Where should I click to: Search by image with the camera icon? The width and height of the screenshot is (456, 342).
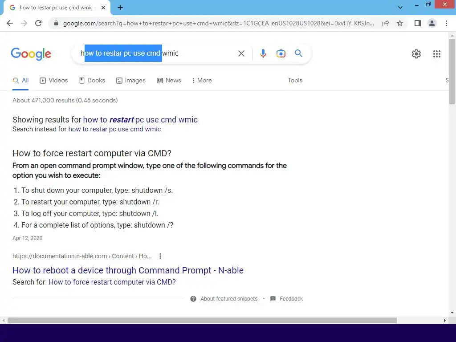[281, 53]
